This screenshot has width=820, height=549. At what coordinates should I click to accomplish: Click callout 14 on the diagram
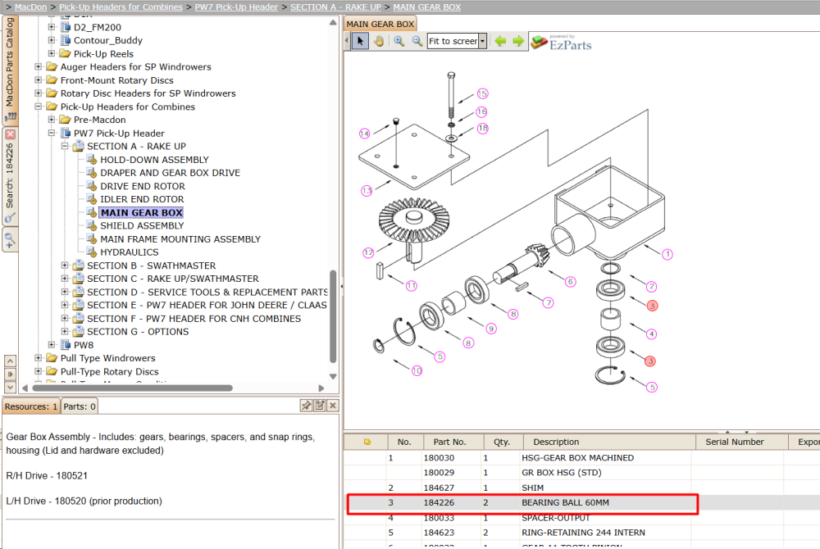point(365,134)
